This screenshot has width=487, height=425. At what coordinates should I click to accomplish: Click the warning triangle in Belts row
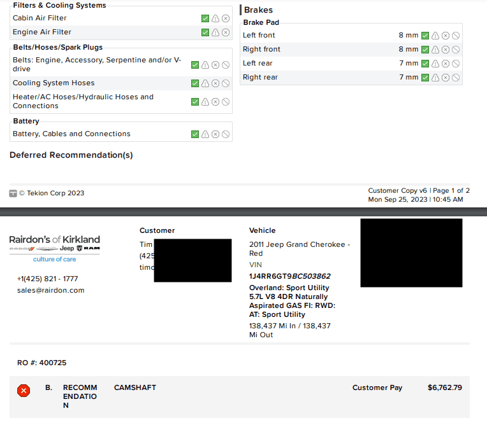tap(205, 65)
